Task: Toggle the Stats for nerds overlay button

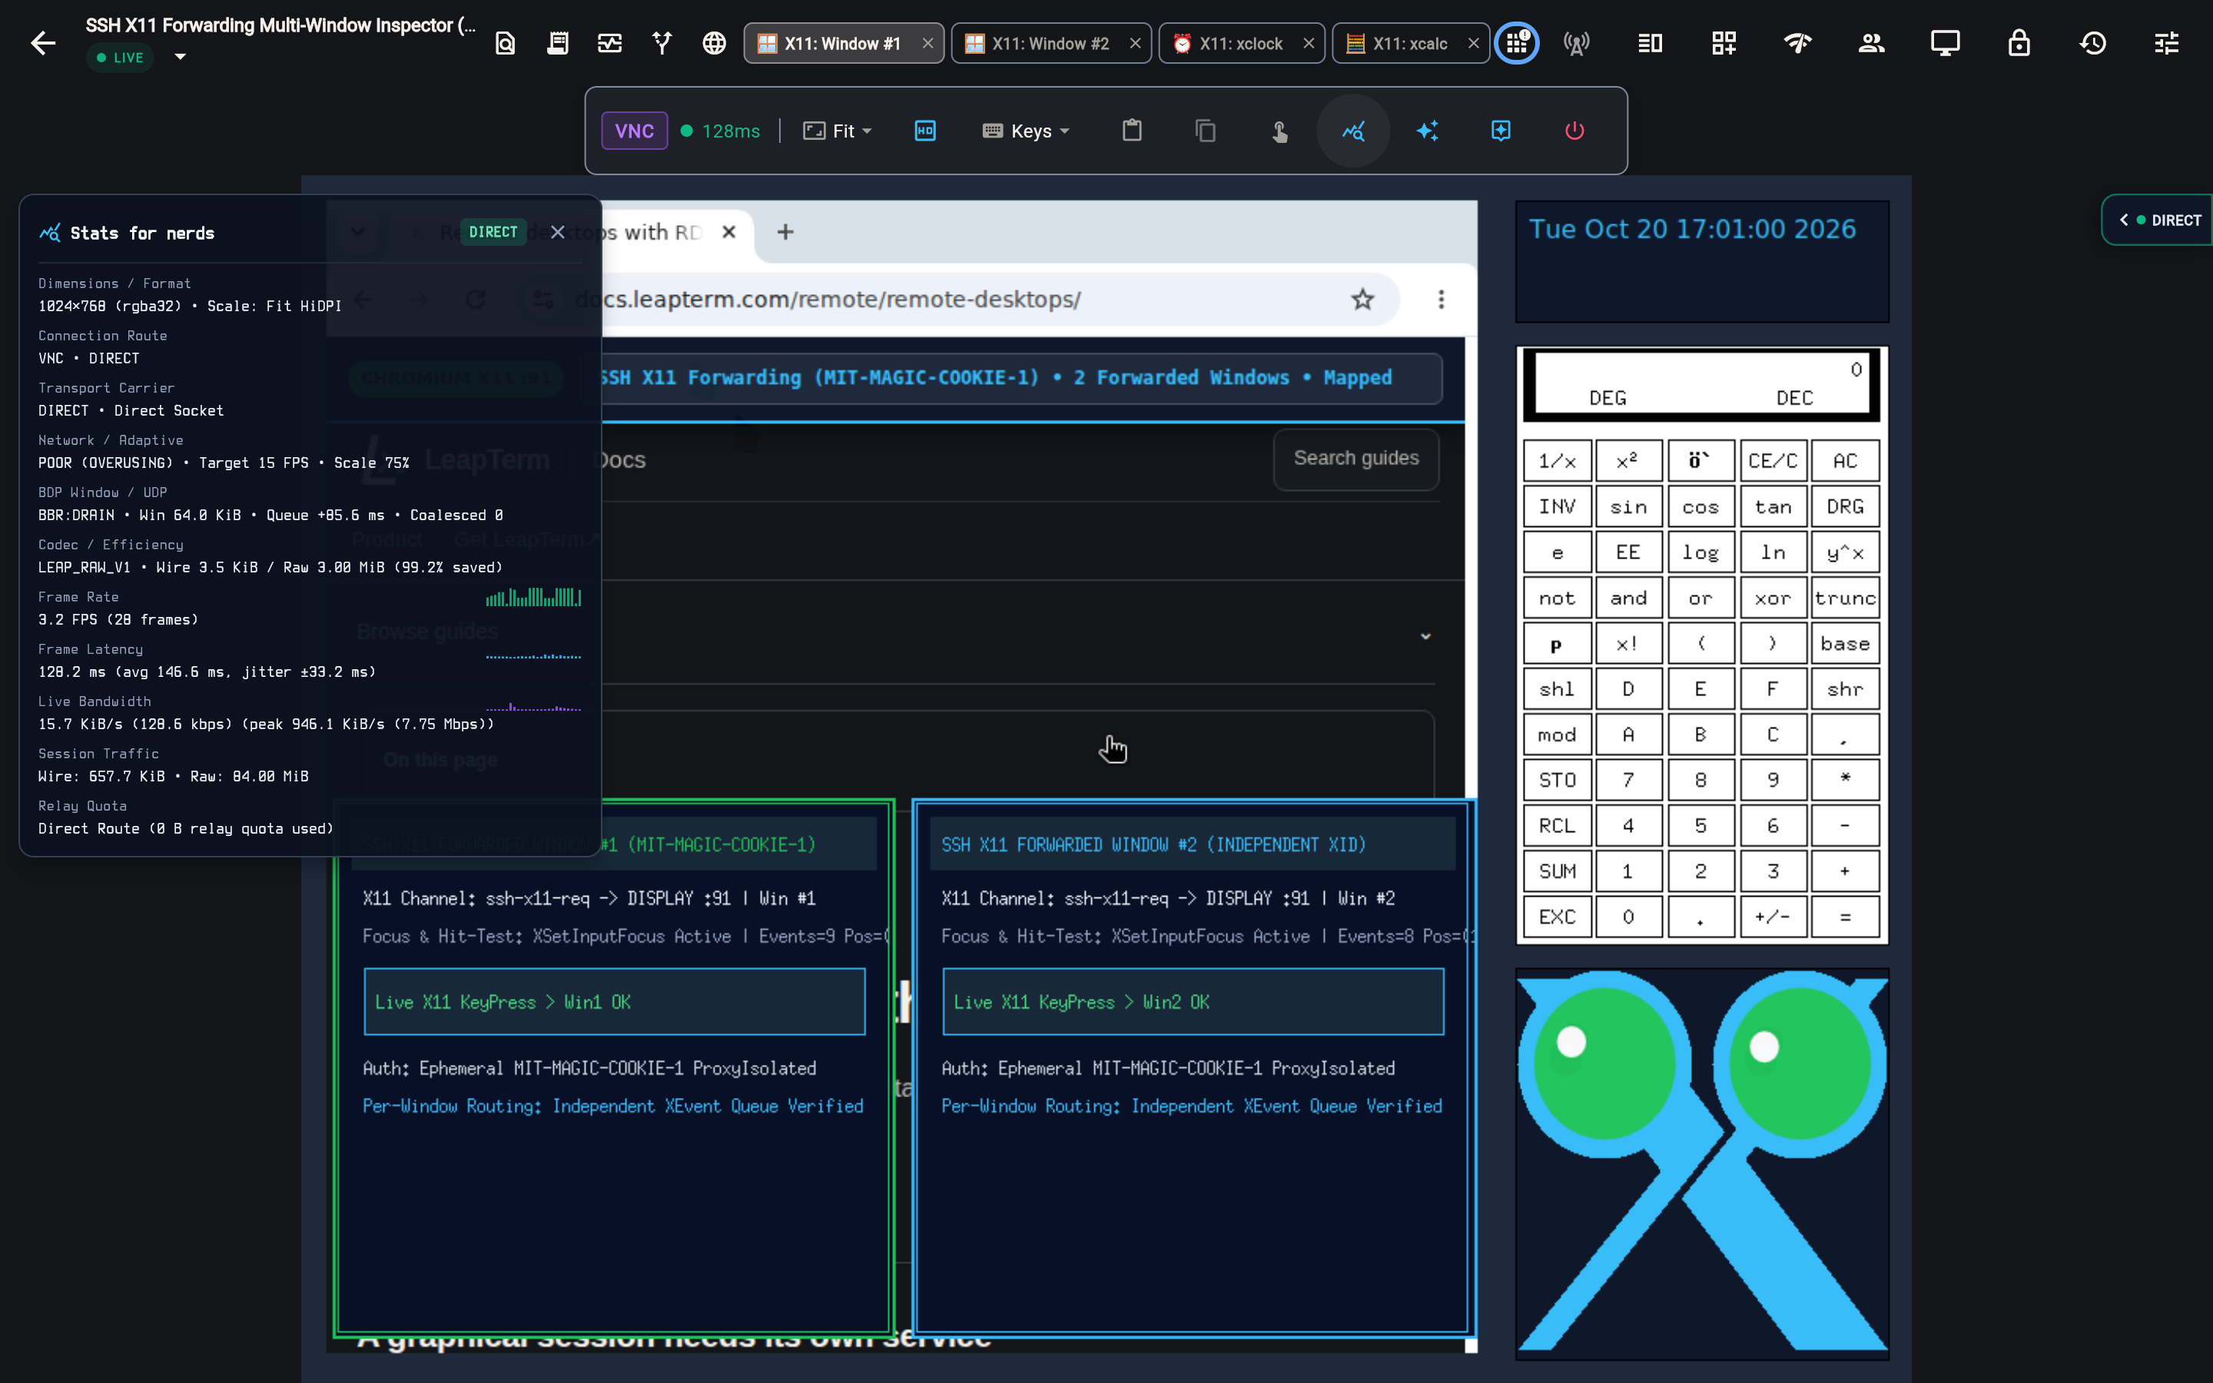Action: (x=1353, y=131)
